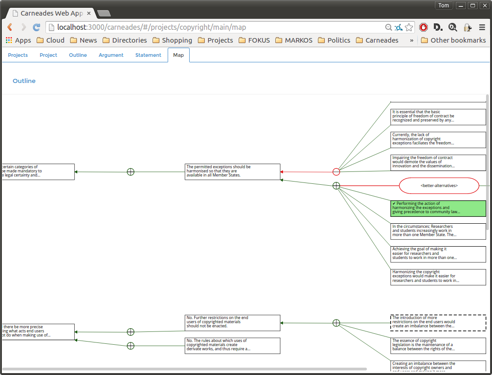Image resolution: width=492 pixels, height=375 pixels.
Task: Open the Cloud bookmarks folder
Action: [x=50, y=40]
